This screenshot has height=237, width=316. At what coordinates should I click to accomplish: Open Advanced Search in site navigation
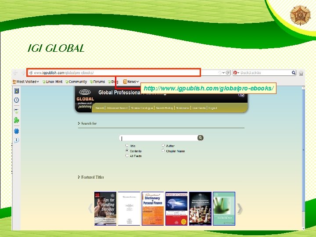117,108
